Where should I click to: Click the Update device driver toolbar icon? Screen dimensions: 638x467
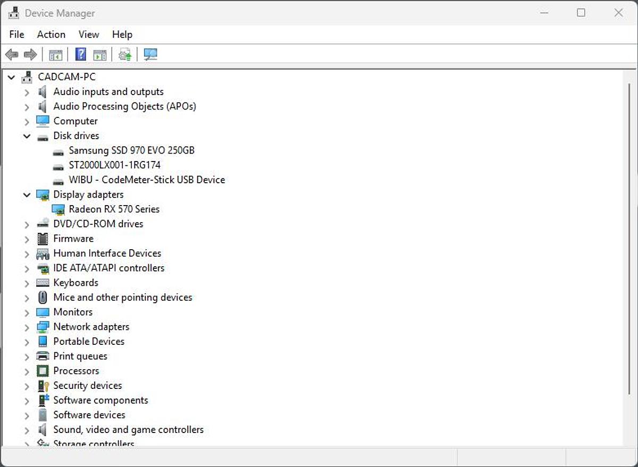(125, 55)
